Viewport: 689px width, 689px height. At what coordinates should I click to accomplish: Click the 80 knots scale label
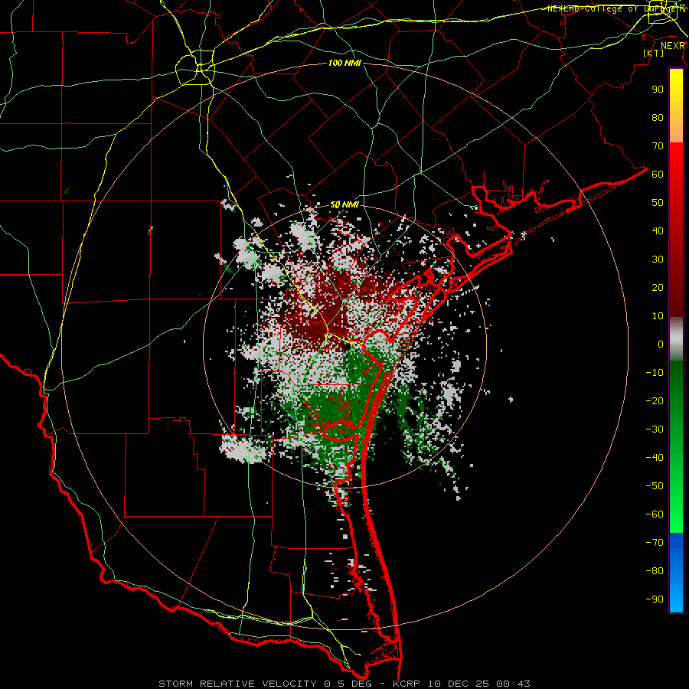click(658, 117)
